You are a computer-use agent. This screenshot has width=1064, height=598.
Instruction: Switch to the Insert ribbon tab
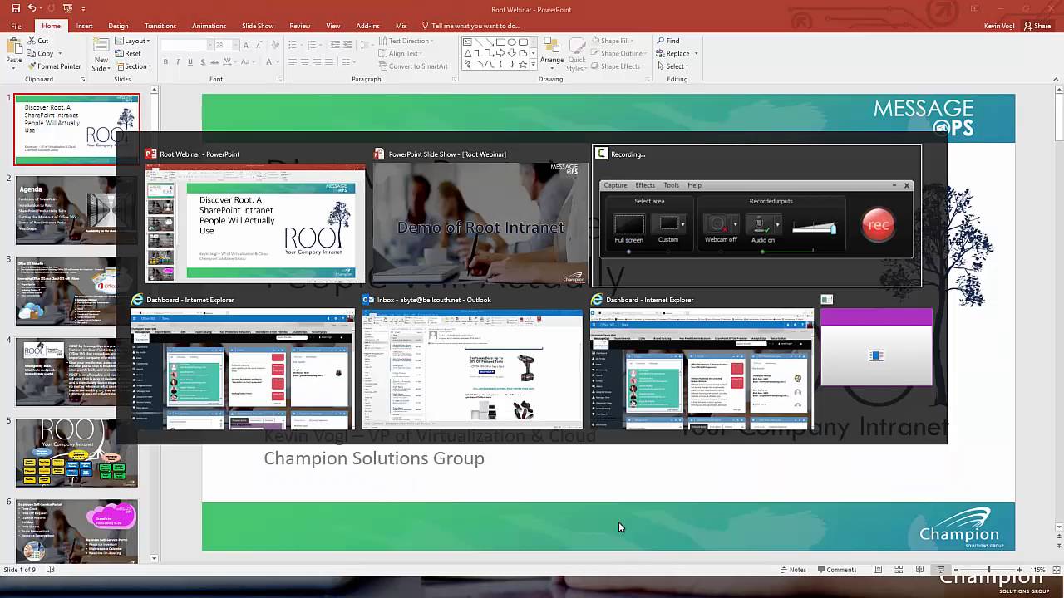pyautogui.click(x=84, y=26)
